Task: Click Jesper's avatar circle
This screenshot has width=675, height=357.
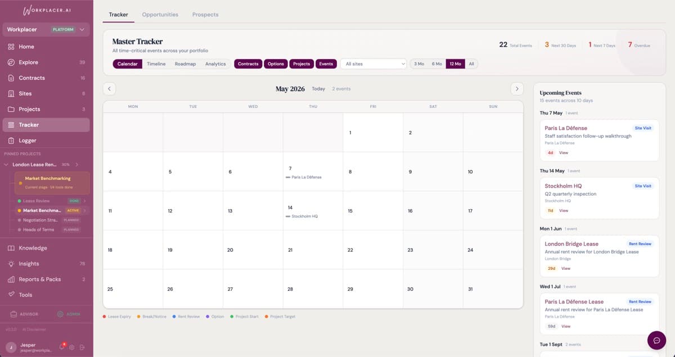Action: (x=11, y=347)
